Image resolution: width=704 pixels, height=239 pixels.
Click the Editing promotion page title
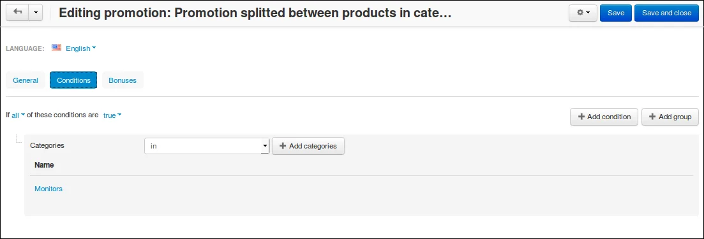click(x=255, y=13)
